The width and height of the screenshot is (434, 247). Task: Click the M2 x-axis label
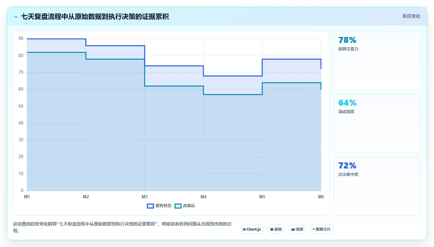point(86,197)
